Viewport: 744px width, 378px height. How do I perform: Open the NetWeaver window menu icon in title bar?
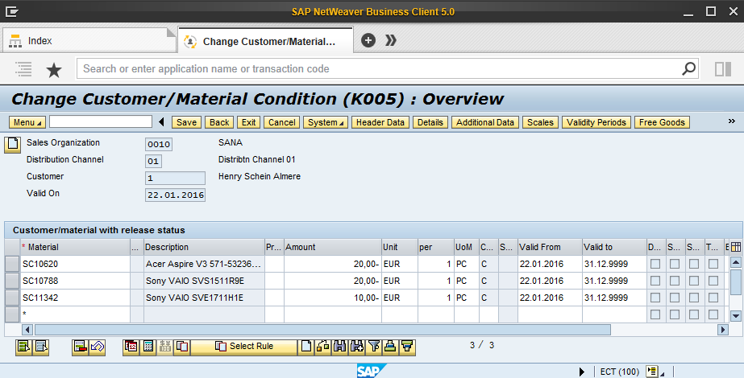tap(12, 11)
